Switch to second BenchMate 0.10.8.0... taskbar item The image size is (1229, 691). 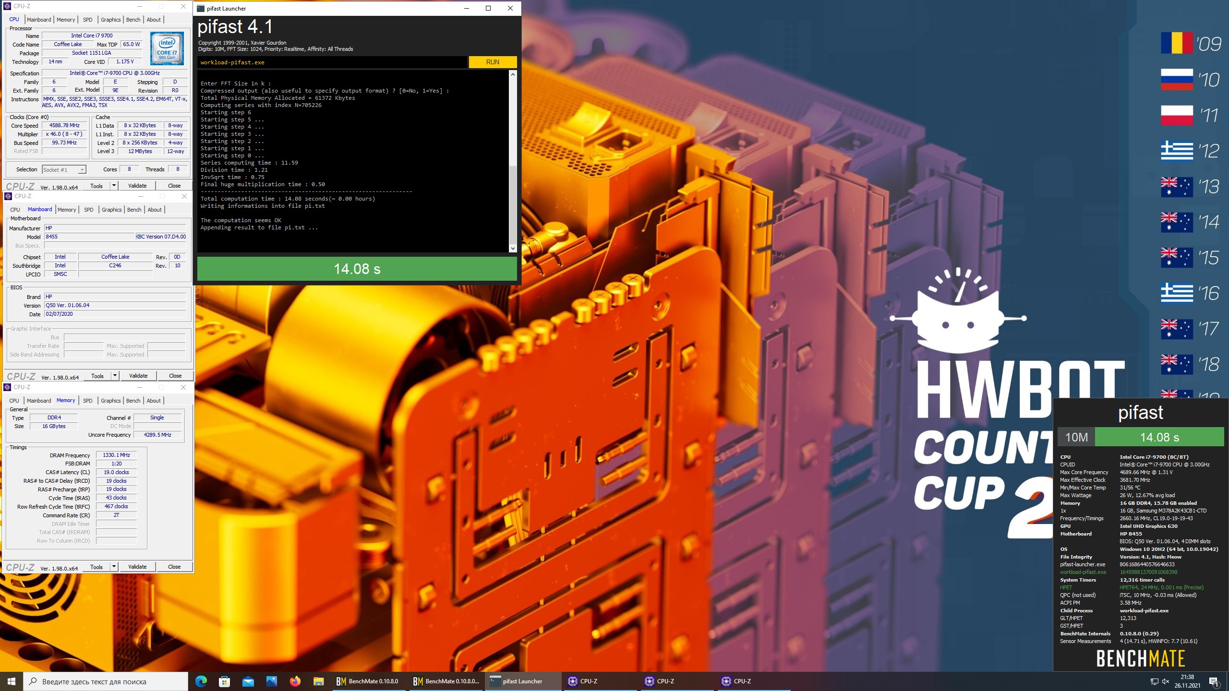click(446, 681)
